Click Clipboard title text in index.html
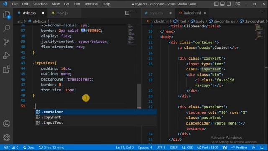268x151 pixels. (194, 26)
